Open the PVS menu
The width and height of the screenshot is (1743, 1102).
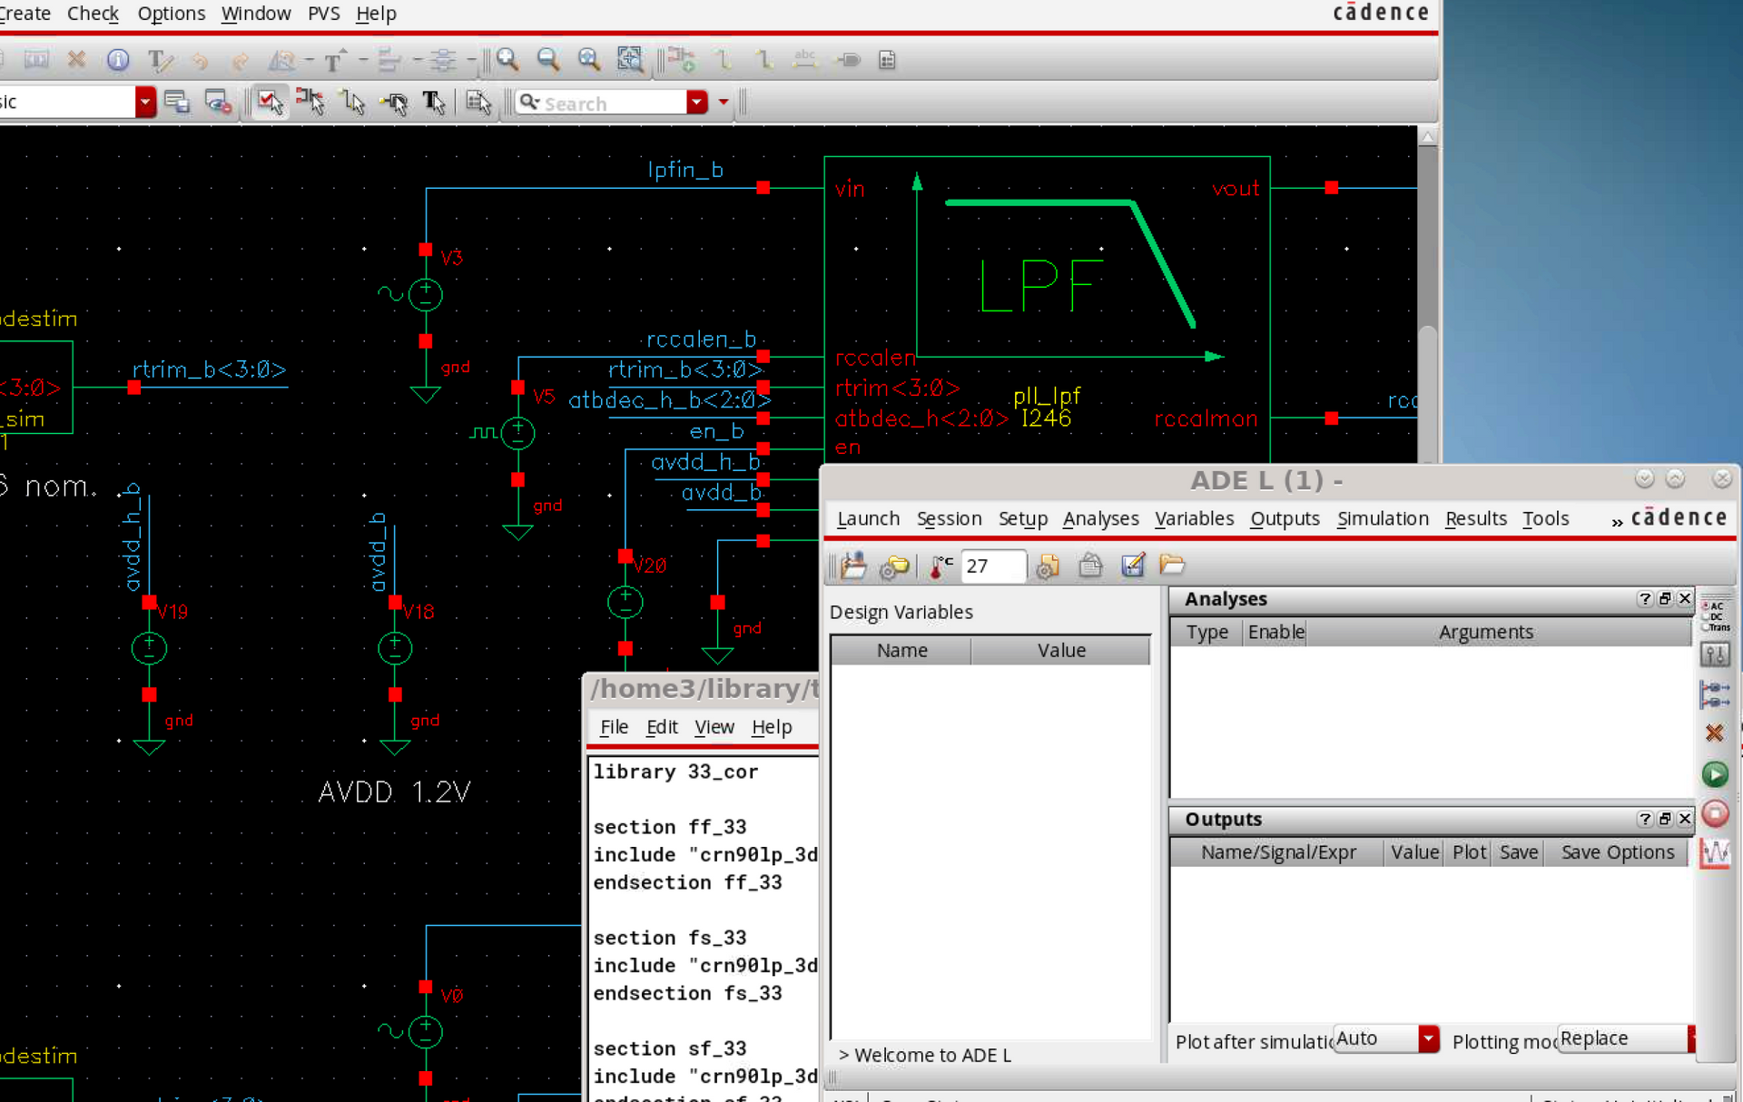tap(323, 14)
